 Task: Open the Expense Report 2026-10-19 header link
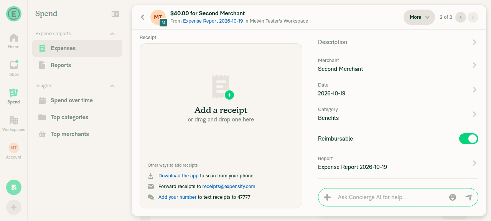[213, 21]
